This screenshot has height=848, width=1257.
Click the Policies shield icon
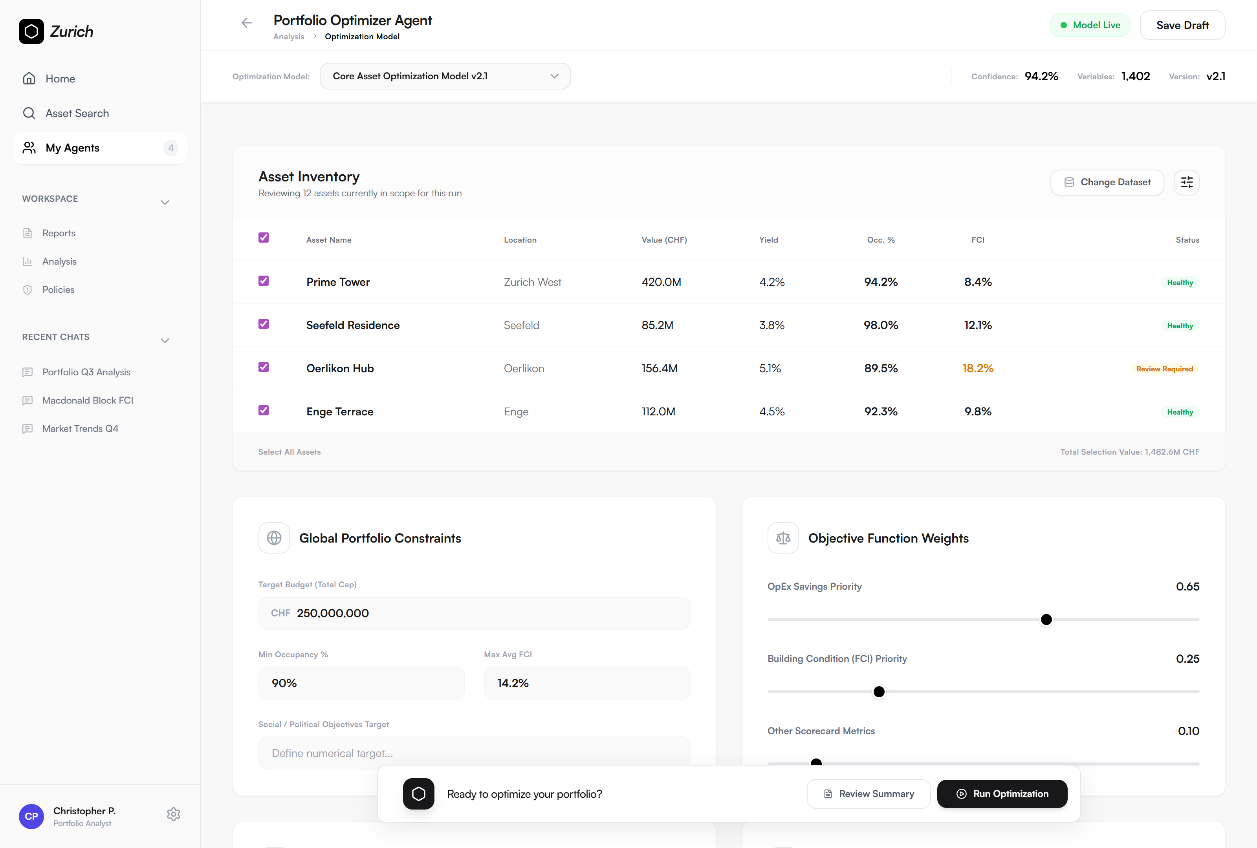point(27,290)
